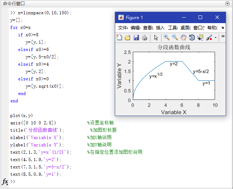Select the Brush data tool
Image resolution: width=233 pixels, height=189 pixels.
pyautogui.click(x=209, y=37)
